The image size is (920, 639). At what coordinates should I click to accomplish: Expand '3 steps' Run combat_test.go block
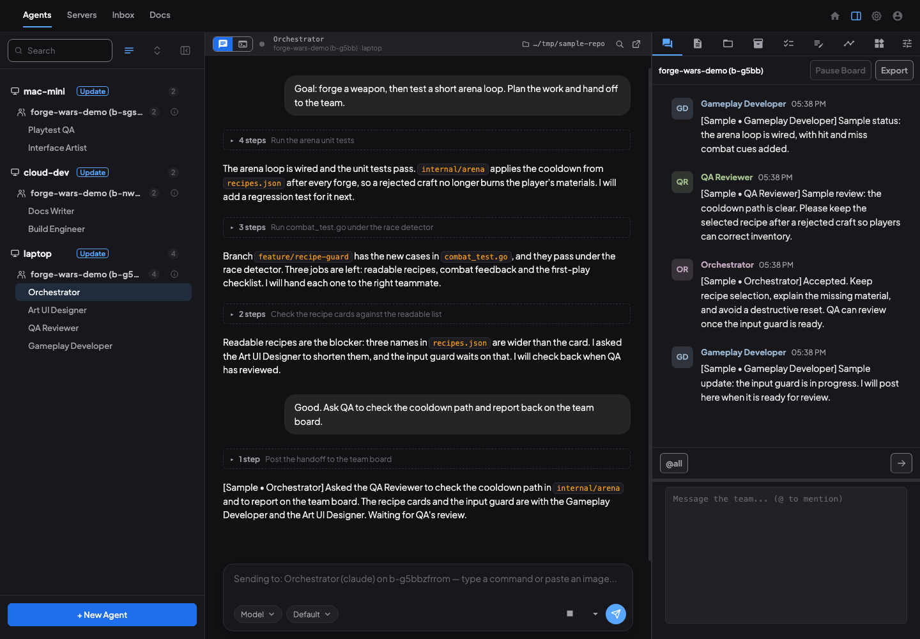427,227
